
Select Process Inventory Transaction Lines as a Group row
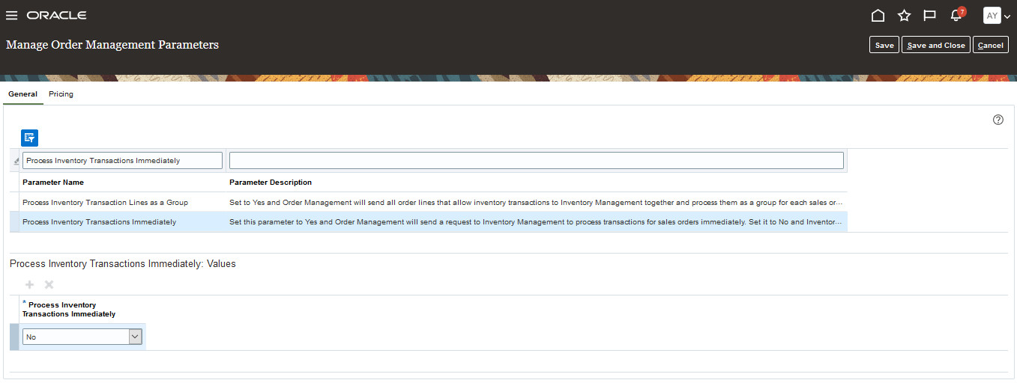tap(428, 202)
